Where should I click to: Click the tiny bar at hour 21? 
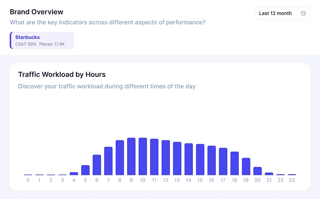pyautogui.click(x=269, y=174)
